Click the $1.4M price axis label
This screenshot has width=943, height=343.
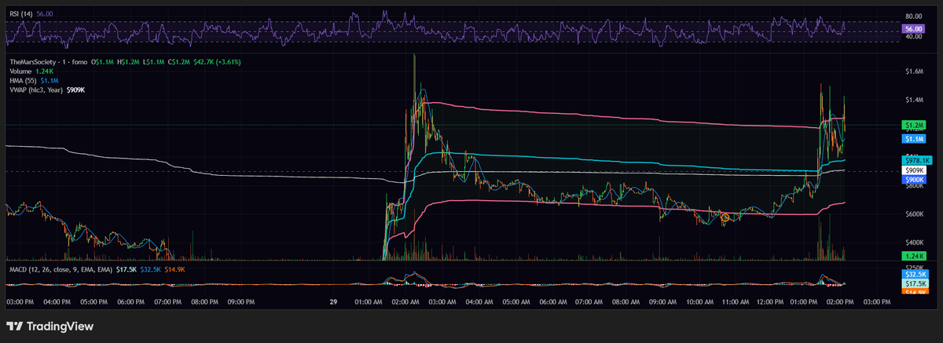[x=914, y=100]
